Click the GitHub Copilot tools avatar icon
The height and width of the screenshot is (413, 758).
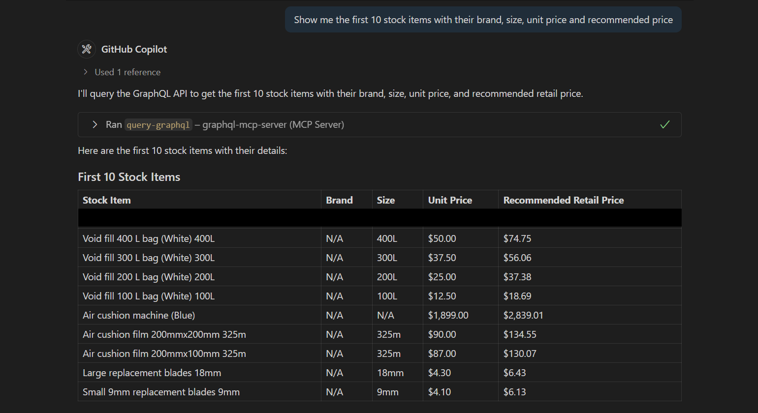coord(87,49)
